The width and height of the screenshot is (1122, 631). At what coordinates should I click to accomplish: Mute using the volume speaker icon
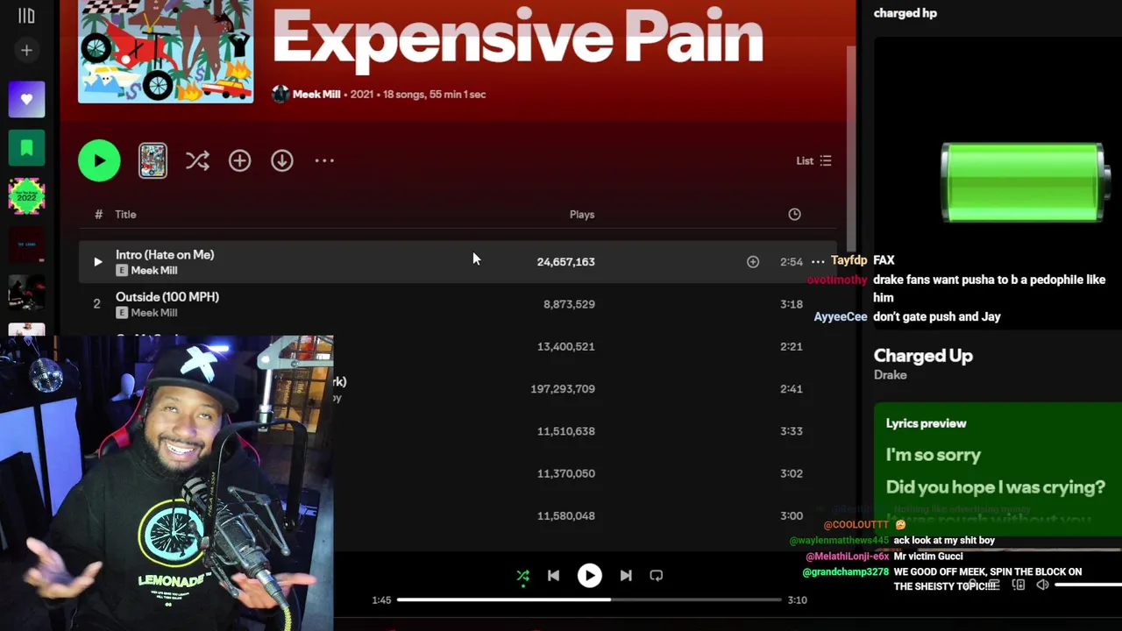(1042, 585)
